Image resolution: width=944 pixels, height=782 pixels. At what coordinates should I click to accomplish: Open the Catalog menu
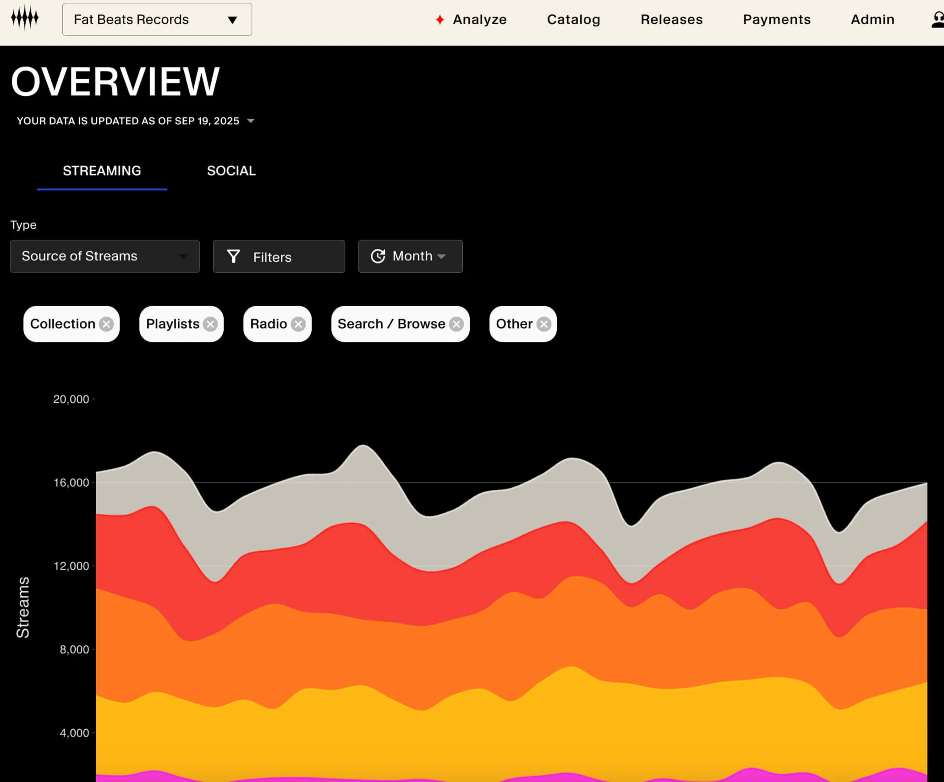coord(573,20)
